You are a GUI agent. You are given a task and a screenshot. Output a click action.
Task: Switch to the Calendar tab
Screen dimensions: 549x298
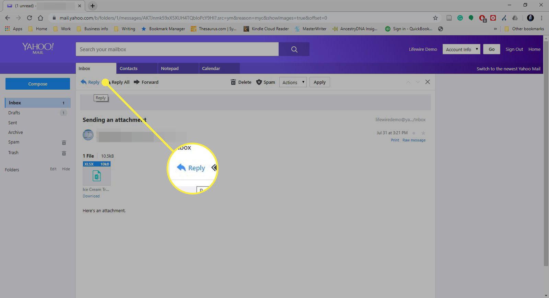point(219,68)
